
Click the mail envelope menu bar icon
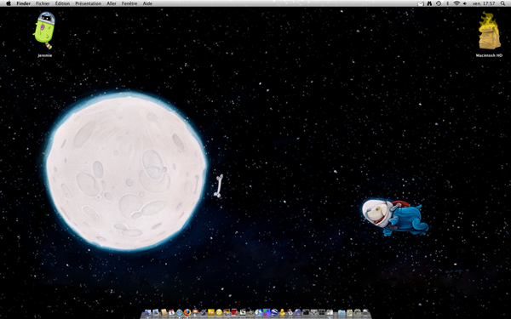click(421, 3)
